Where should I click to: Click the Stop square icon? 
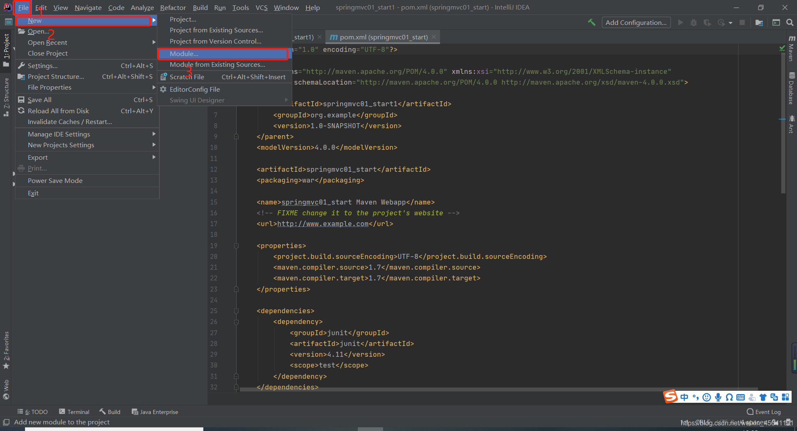click(742, 22)
